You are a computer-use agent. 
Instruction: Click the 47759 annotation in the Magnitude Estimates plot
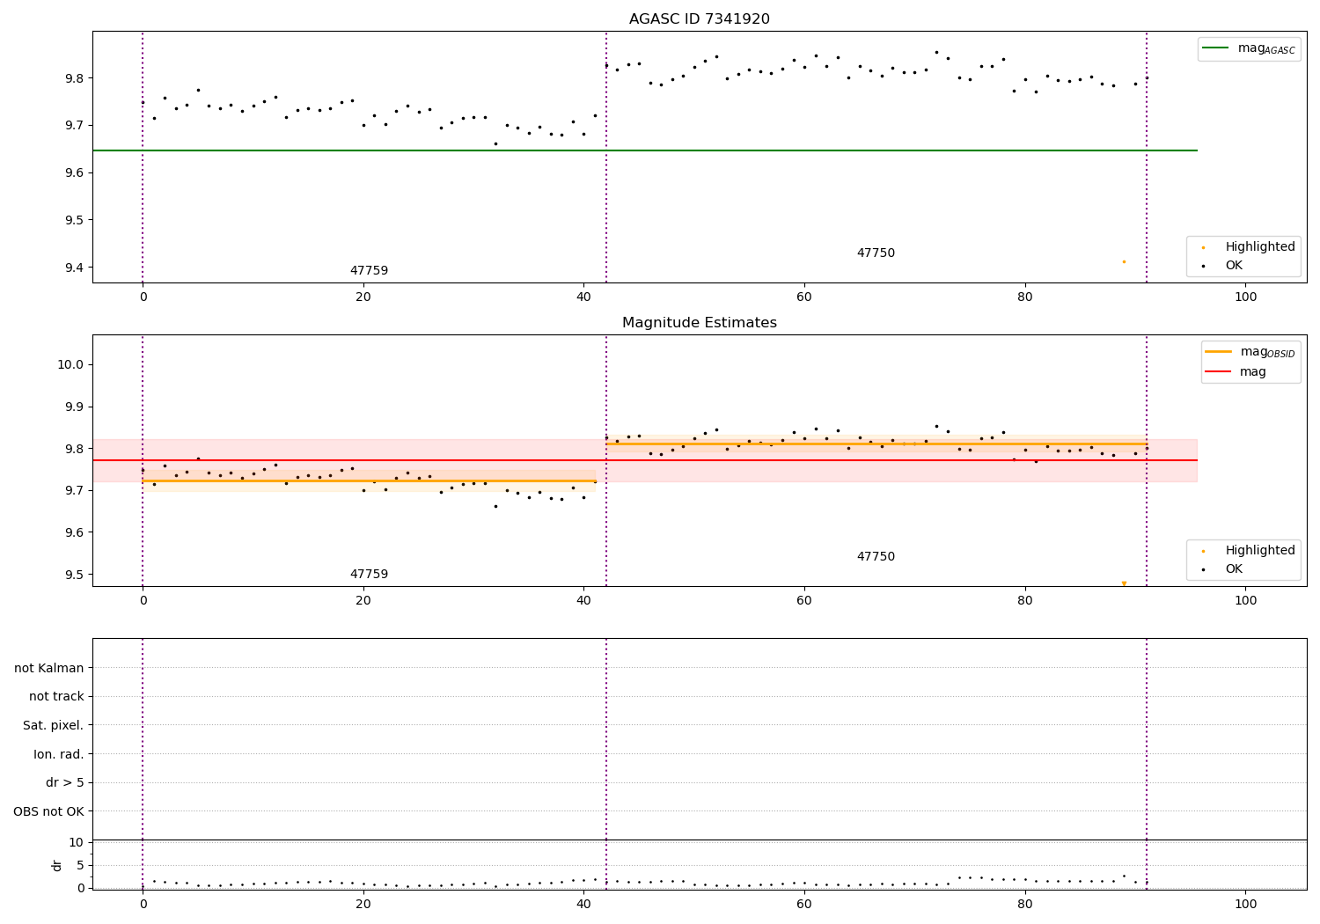click(369, 575)
